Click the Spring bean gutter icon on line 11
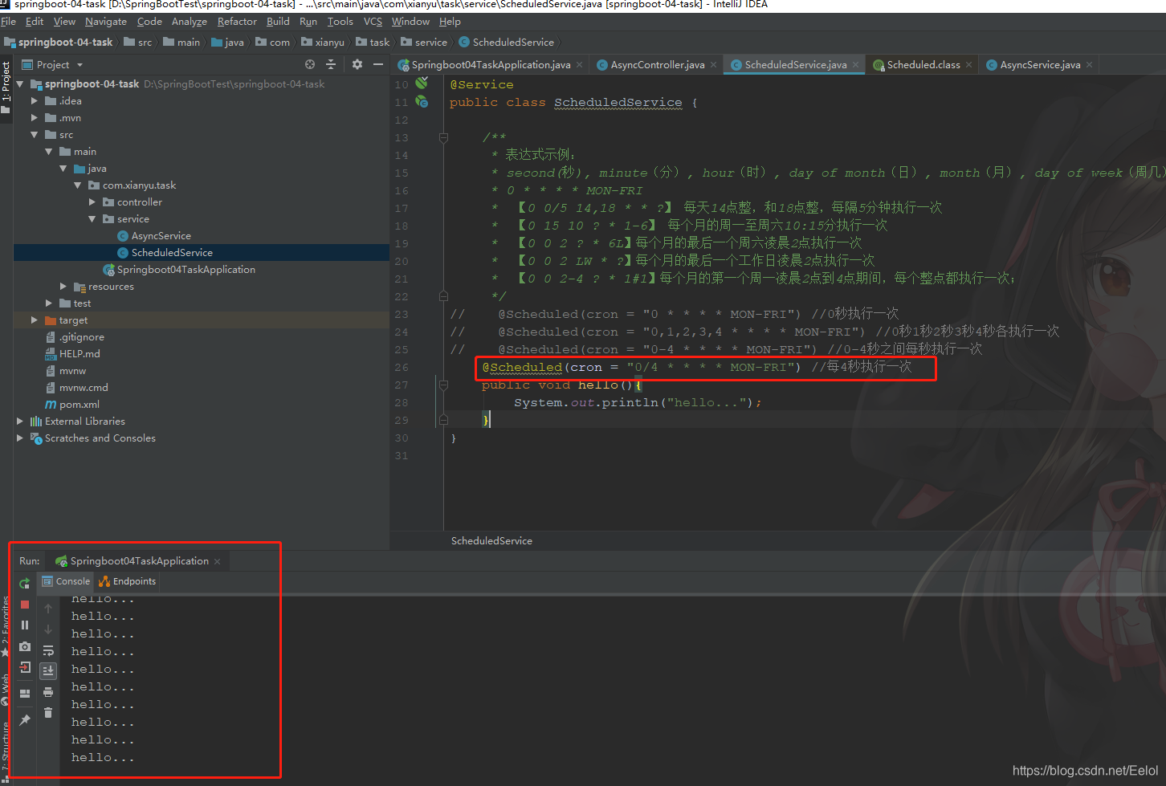 (x=422, y=102)
